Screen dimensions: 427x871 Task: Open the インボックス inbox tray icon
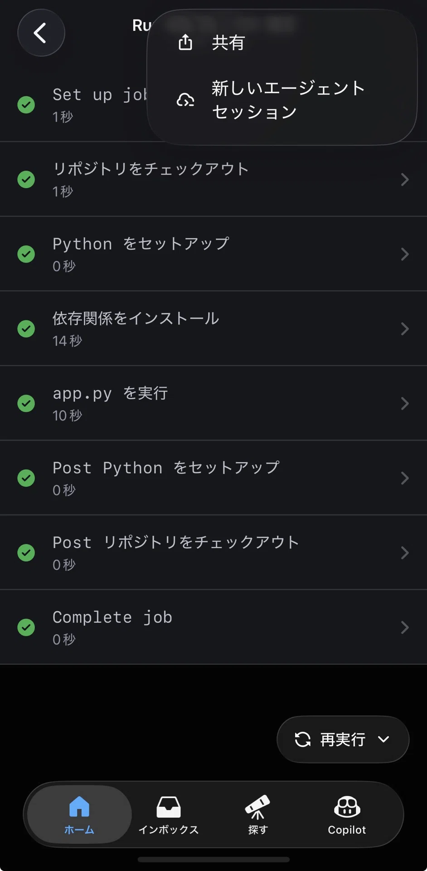click(x=168, y=807)
